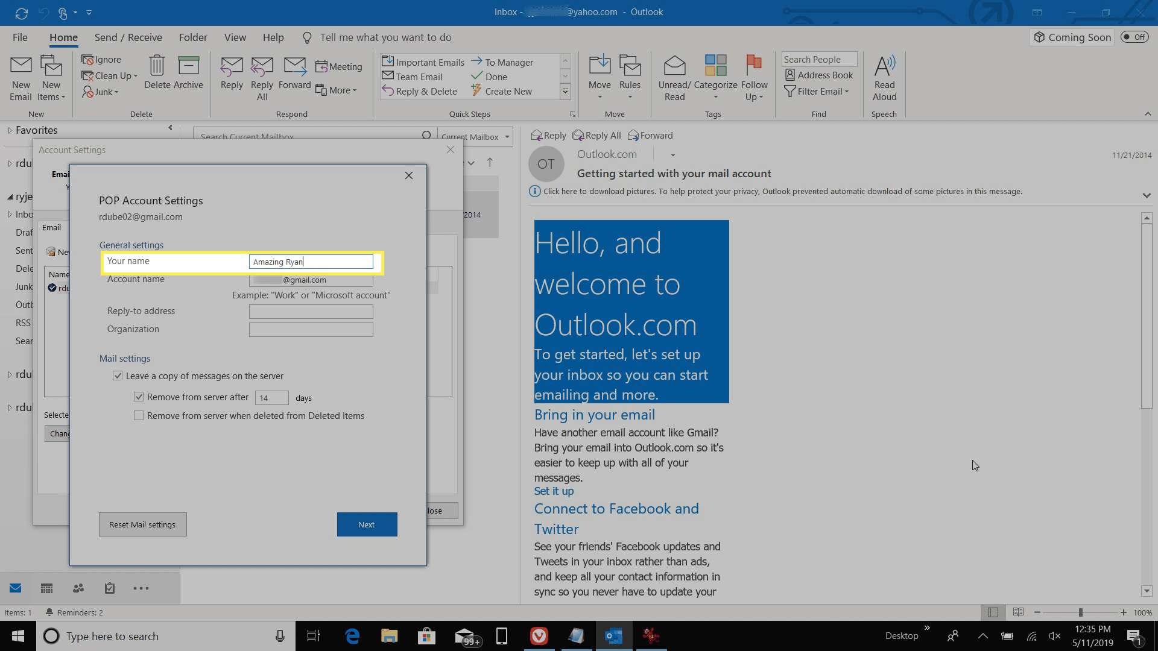This screenshot has width=1158, height=651.
Task: Toggle the Coming Soon switch
Action: click(x=1134, y=37)
